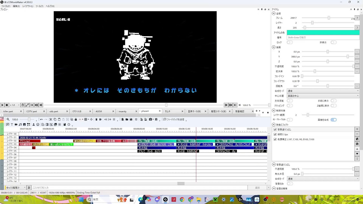Viewport: 363px width, 204px height.
Task: Open project using folder icon
Action: [x=127, y=119]
